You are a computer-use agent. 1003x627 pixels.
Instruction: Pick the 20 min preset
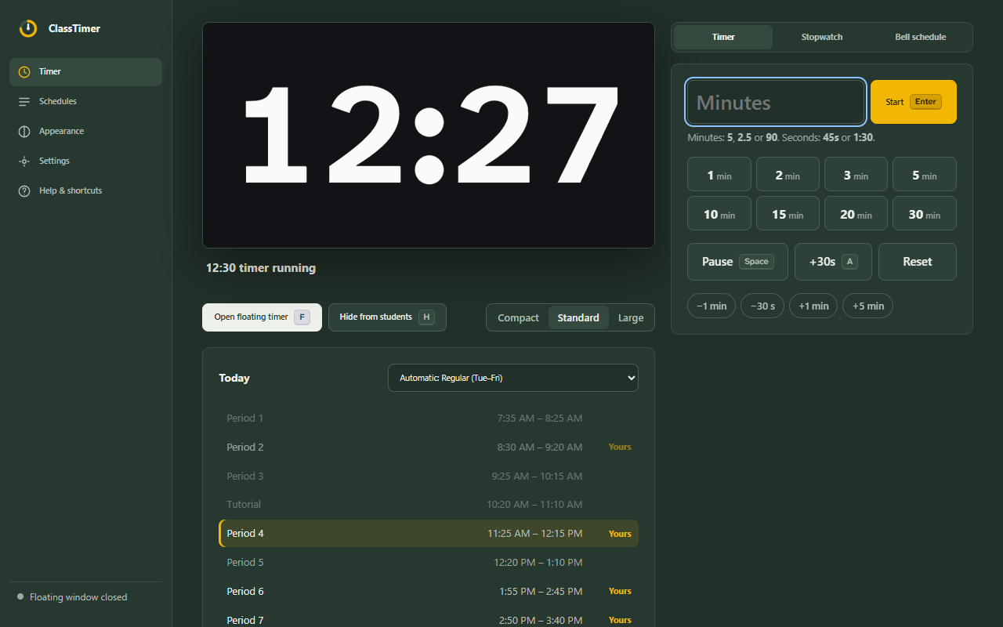856,213
